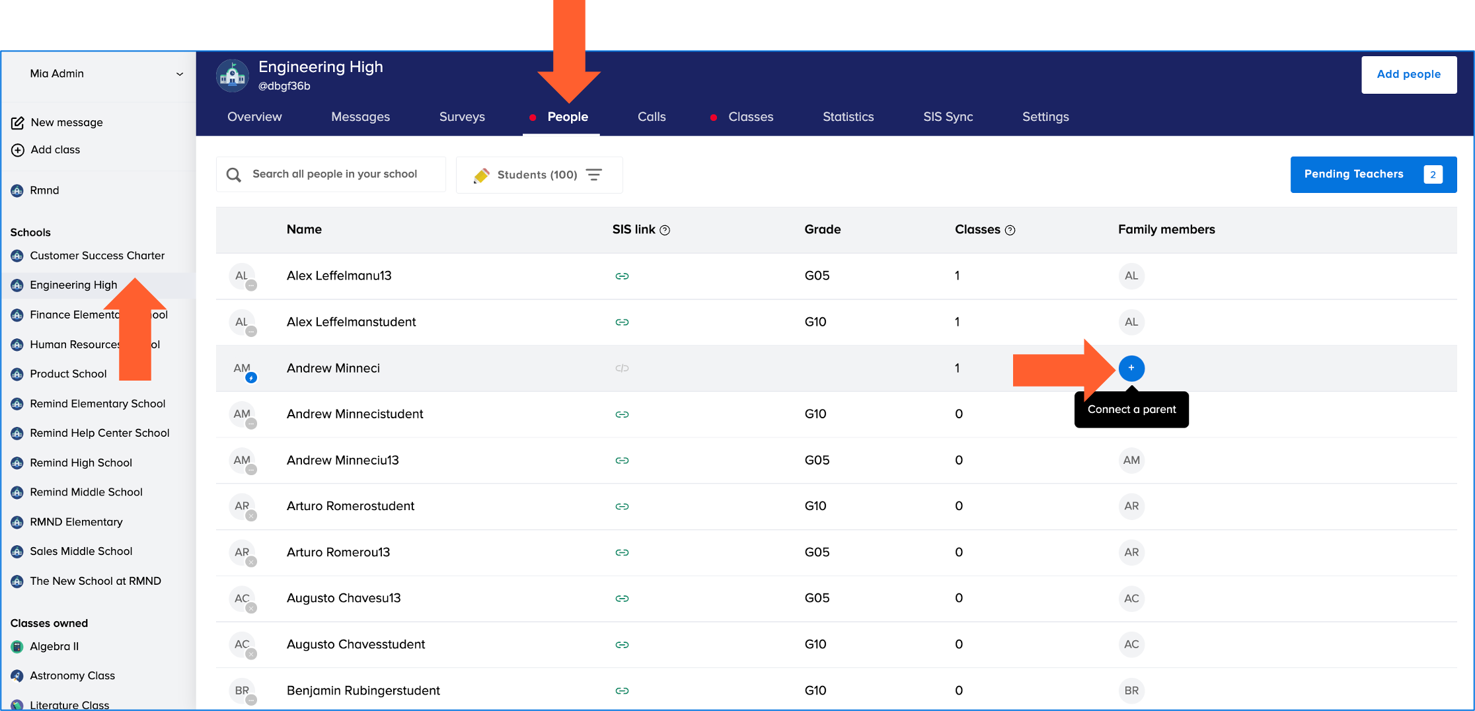Click the search magnifying glass icon
Image resolution: width=1475 pixels, height=711 pixels.
click(x=234, y=174)
